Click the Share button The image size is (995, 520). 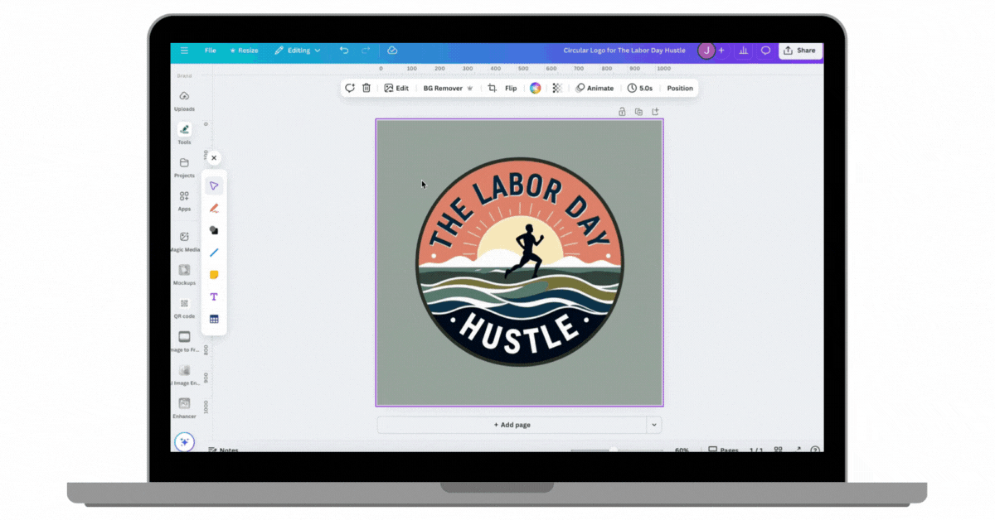(800, 51)
